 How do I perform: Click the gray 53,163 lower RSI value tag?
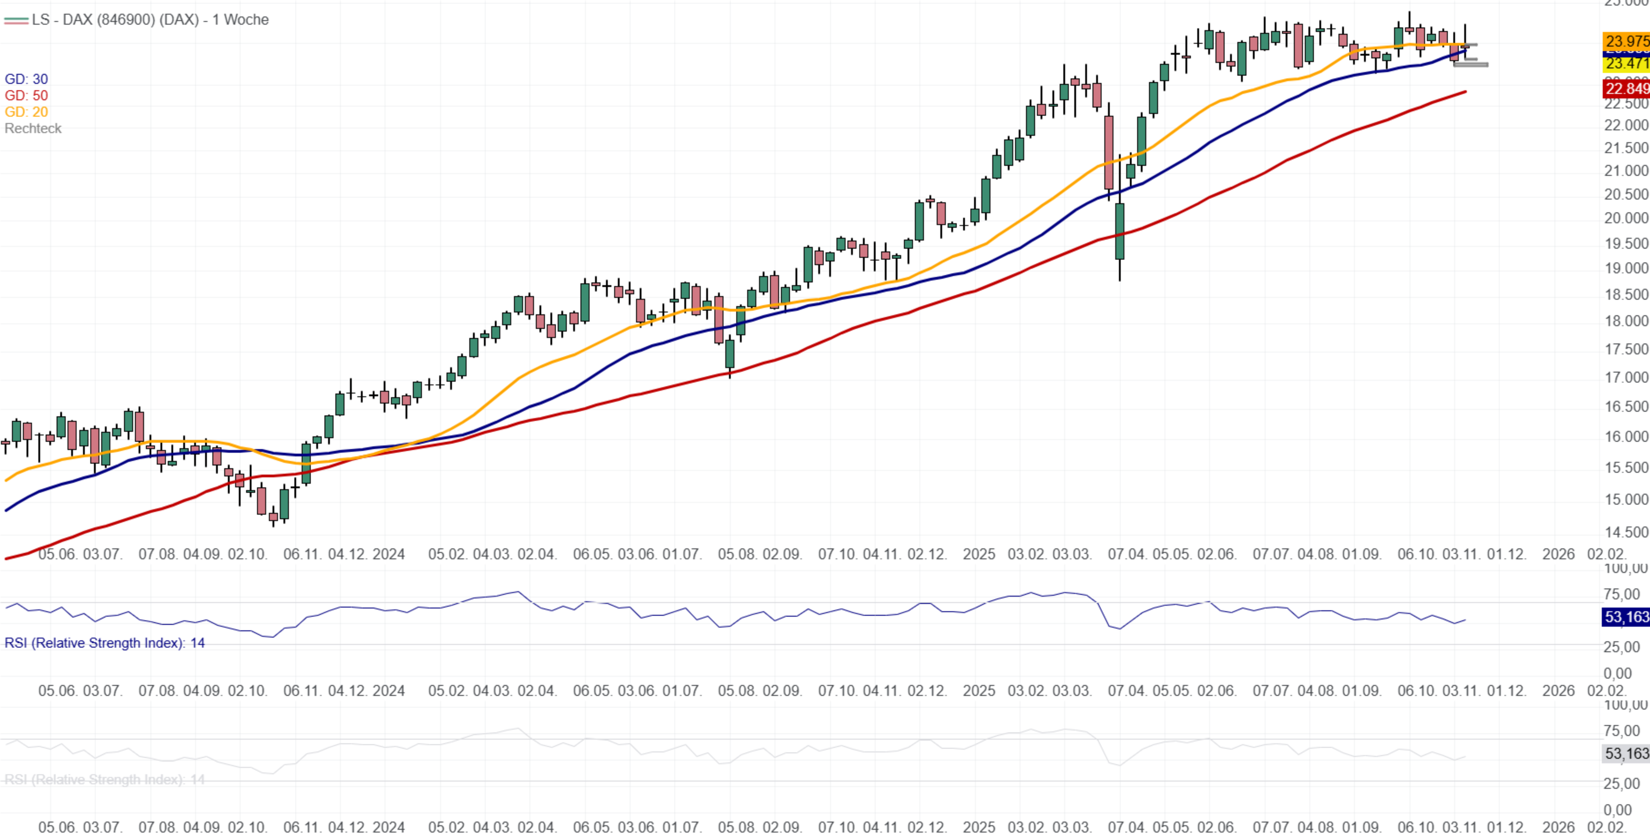1626,754
